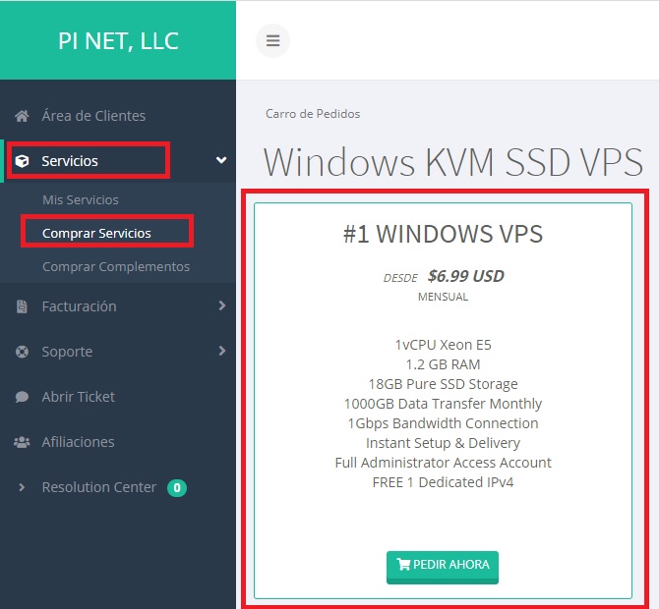The width and height of the screenshot is (659, 609).
Task: Click the PI NET, LLC header logo
Action: tap(118, 41)
